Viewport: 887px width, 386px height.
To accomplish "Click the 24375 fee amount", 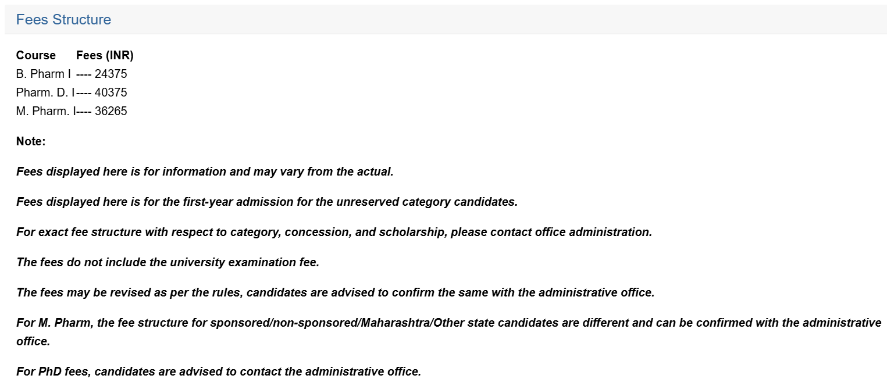I will 111,74.
